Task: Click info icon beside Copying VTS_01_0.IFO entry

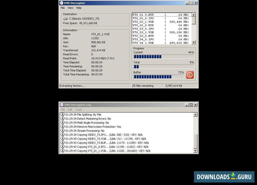Action: pyautogui.click(x=63, y=147)
